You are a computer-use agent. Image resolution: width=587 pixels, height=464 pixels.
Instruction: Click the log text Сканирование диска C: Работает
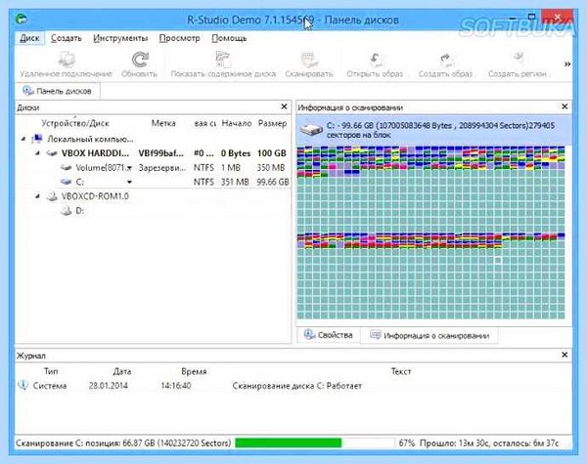click(296, 386)
